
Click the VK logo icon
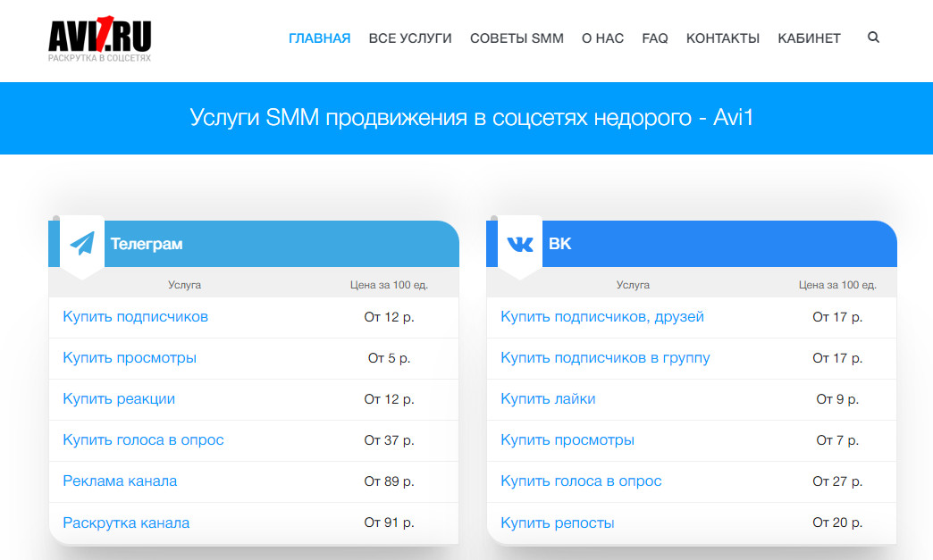pyautogui.click(x=519, y=244)
